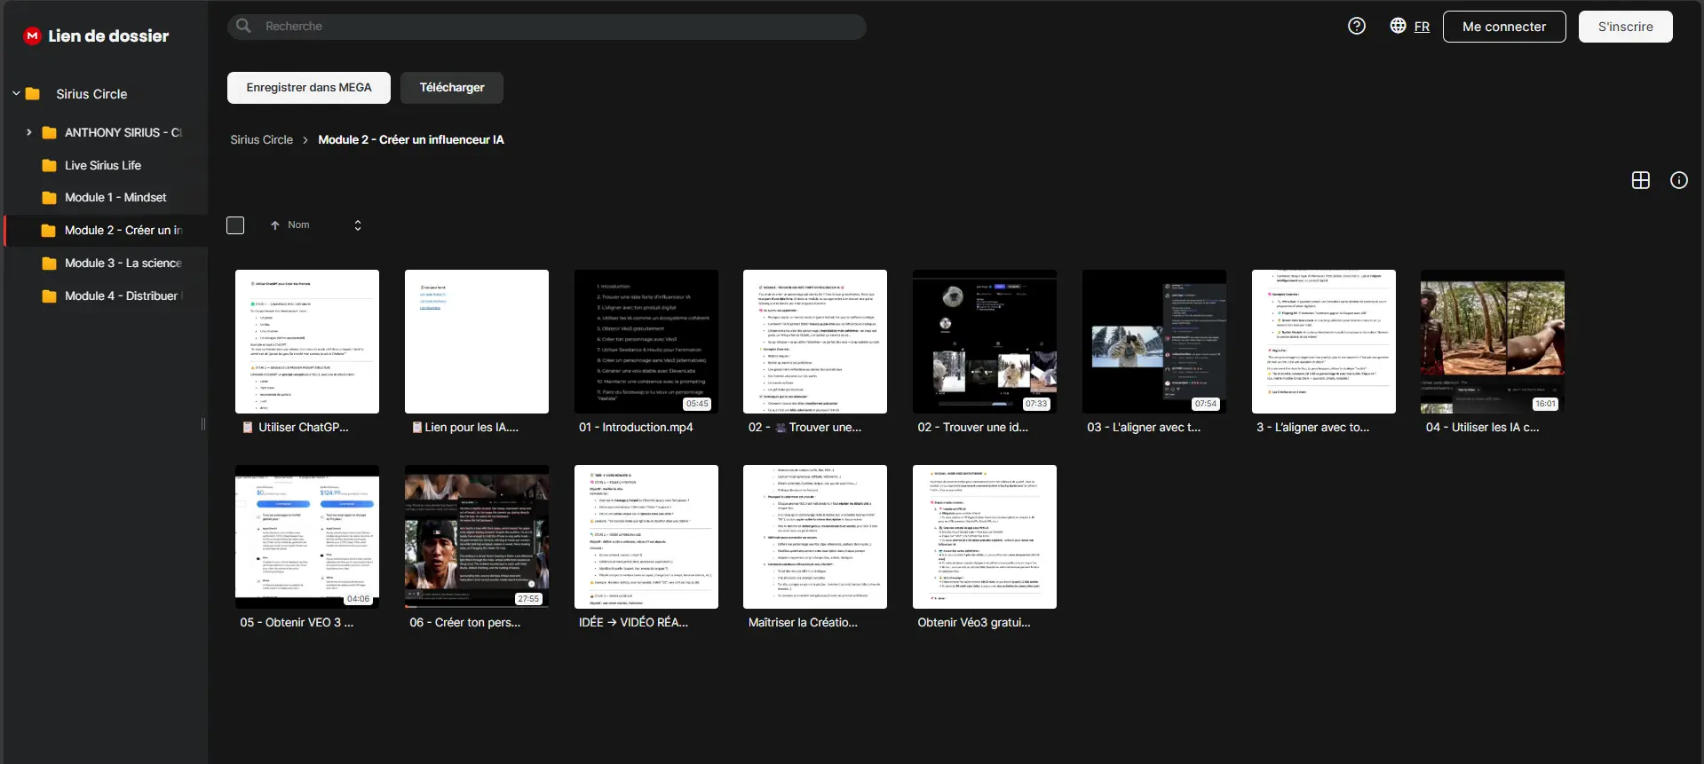Open the help question mark icon

tap(1357, 26)
